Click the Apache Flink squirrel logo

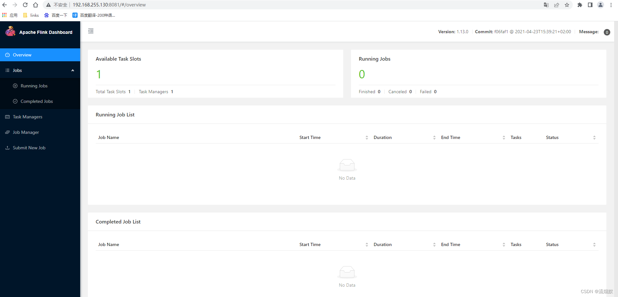[10, 31]
